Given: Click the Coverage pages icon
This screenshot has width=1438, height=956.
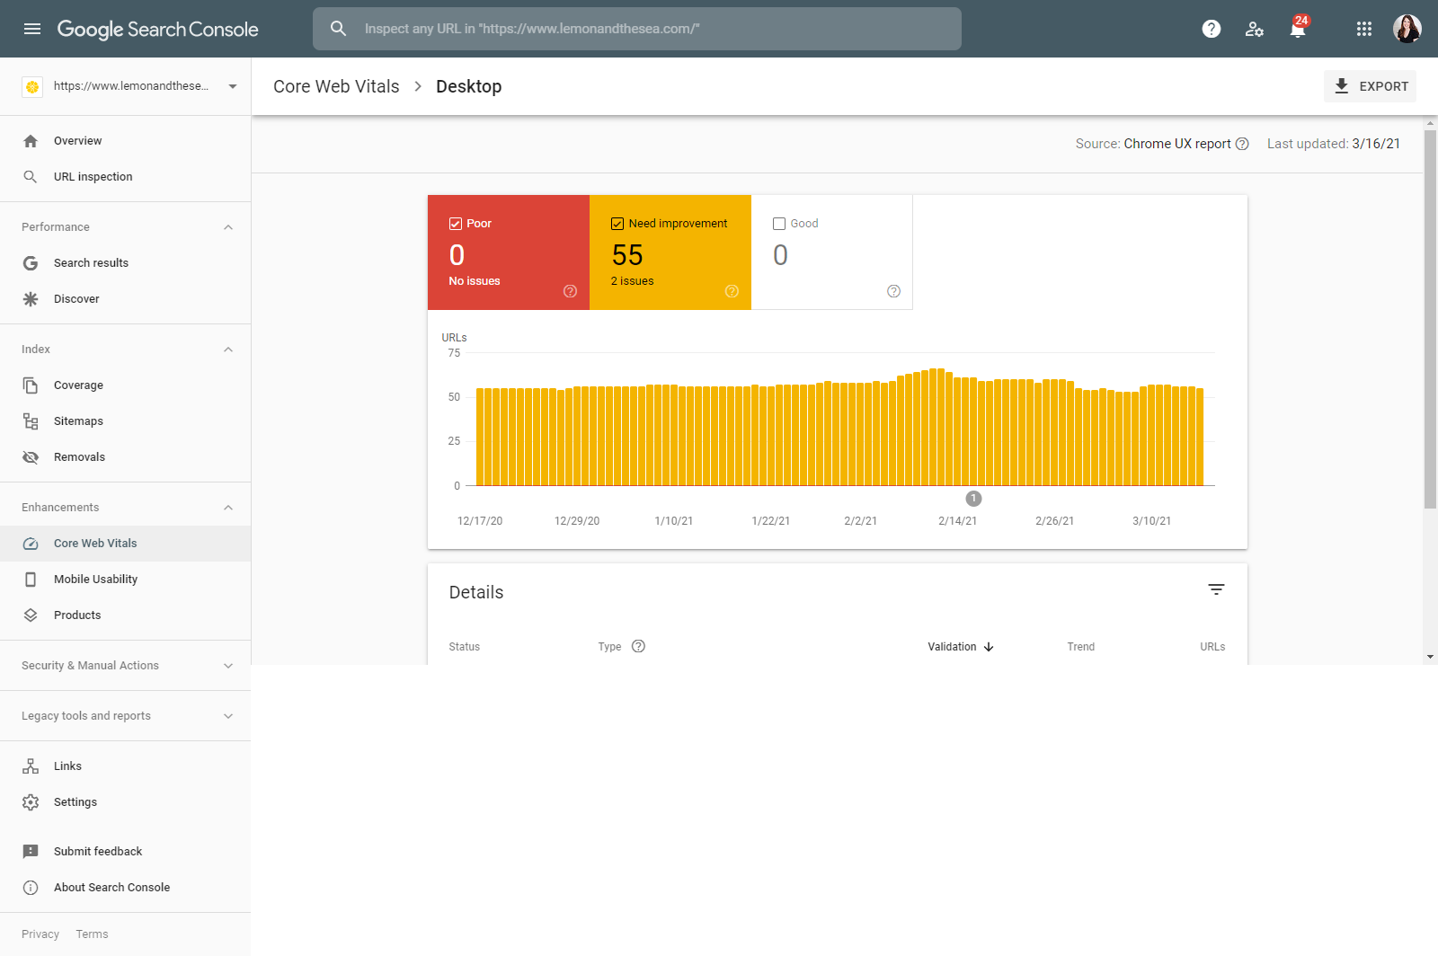Looking at the screenshot, I should 31,385.
